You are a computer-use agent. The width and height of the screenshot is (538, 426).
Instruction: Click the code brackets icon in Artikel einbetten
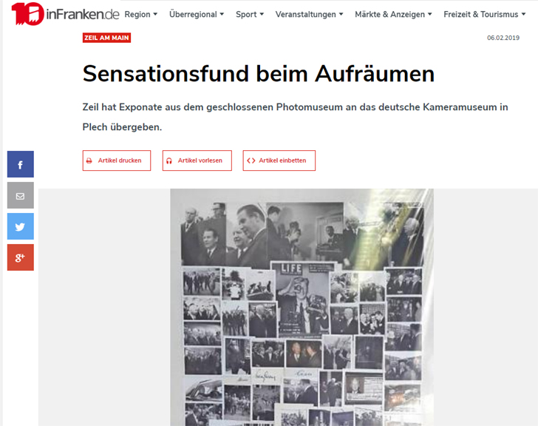point(251,160)
